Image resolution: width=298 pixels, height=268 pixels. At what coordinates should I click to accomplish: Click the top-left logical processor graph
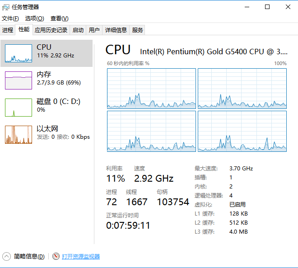(x=151, y=89)
